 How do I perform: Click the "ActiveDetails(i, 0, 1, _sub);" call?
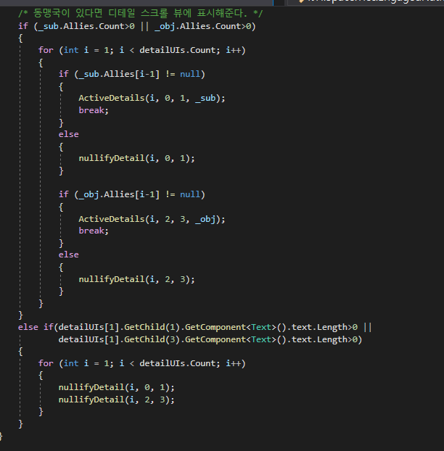coord(152,99)
